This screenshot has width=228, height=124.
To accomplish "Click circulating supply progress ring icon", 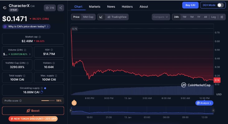I will (42, 92).
